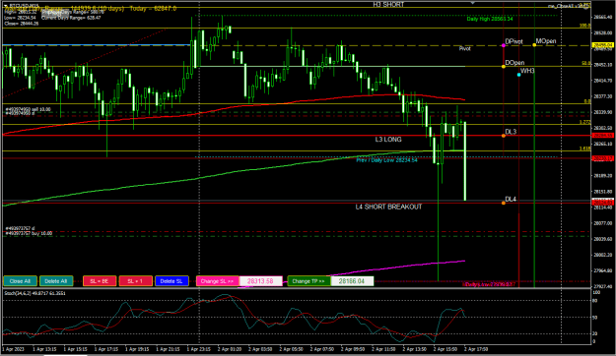Click the Daily High 28563.34 label
The image size is (616, 356).
tap(490, 19)
